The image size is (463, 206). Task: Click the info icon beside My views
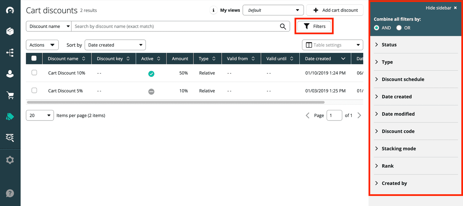point(213,10)
